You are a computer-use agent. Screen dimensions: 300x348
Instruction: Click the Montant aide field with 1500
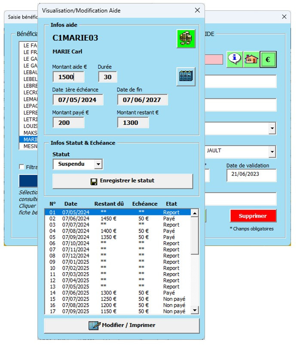68,77
